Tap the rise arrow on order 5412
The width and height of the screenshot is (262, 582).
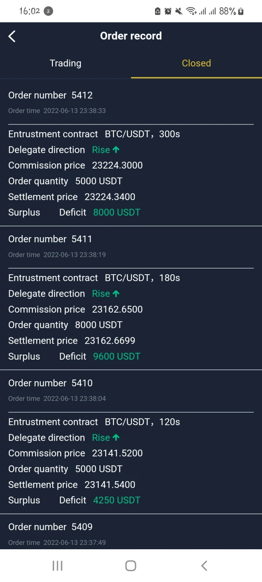(x=116, y=150)
